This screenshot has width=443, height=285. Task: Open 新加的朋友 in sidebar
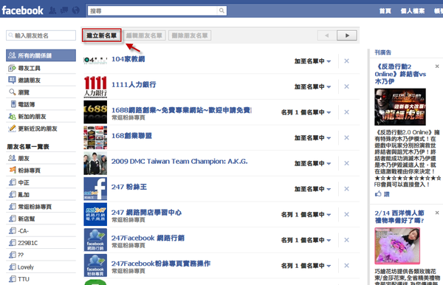pyautogui.click(x=41, y=117)
